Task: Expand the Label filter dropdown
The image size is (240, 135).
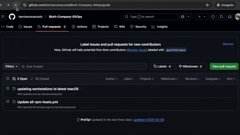Action: click(x=128, y=79)
